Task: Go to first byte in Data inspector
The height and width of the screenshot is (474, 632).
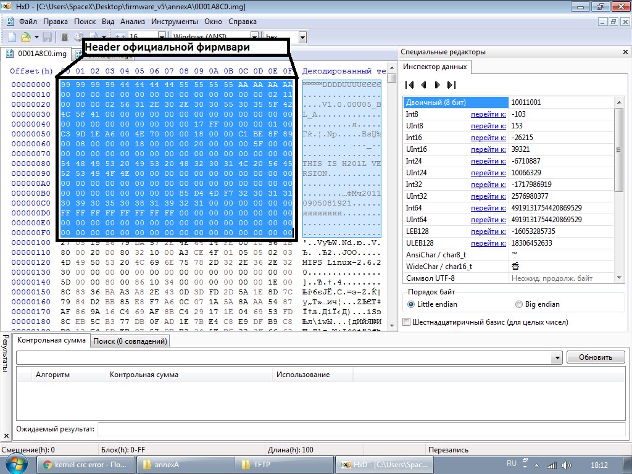Action: pyautogui.click(x=410, y=85)
